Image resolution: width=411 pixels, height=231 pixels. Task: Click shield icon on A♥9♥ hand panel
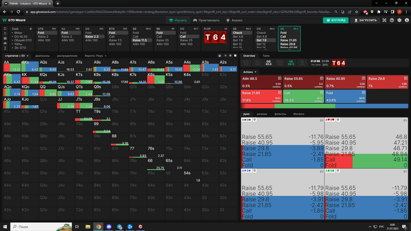coord(338,120)
